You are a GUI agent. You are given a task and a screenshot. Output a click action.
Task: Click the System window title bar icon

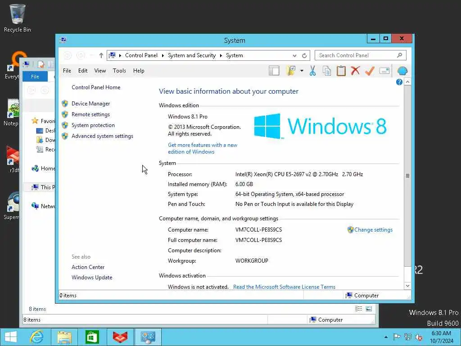point(63,40)
